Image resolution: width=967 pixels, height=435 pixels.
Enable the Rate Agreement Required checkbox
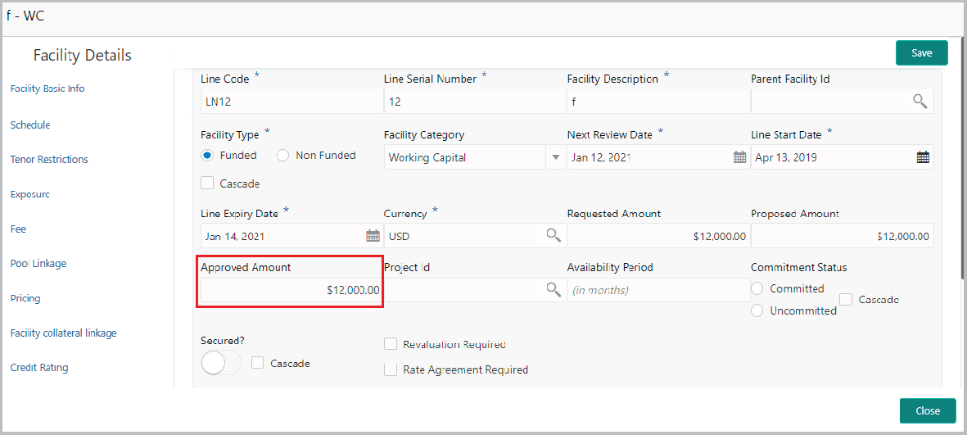[391, 369]
